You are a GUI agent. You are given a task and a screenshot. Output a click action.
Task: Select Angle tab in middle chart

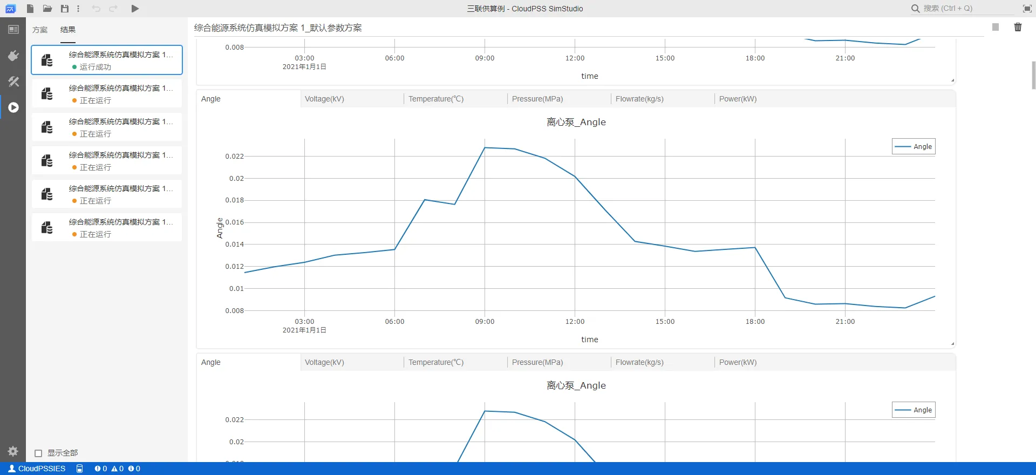248,99
